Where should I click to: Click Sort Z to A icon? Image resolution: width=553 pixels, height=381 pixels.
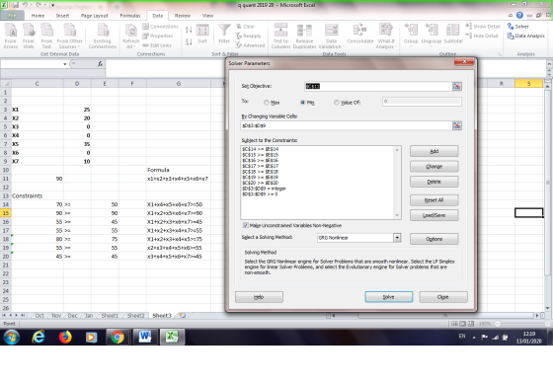tap(189, 41)
